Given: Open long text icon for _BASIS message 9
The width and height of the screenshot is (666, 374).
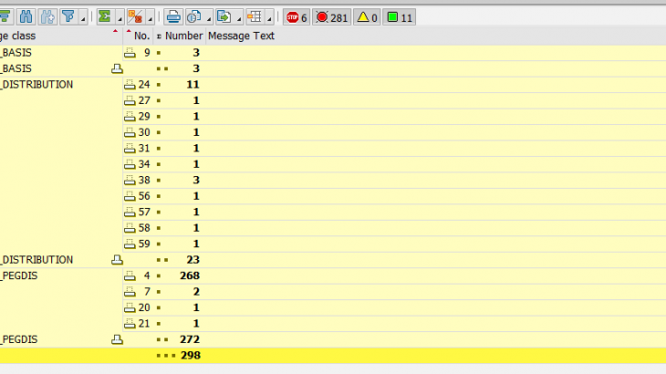Looking at the screenshot, I should click(130, 53).
